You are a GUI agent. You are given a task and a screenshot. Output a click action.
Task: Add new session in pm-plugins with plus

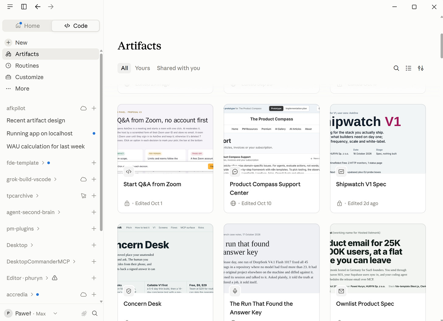(94, 229)
